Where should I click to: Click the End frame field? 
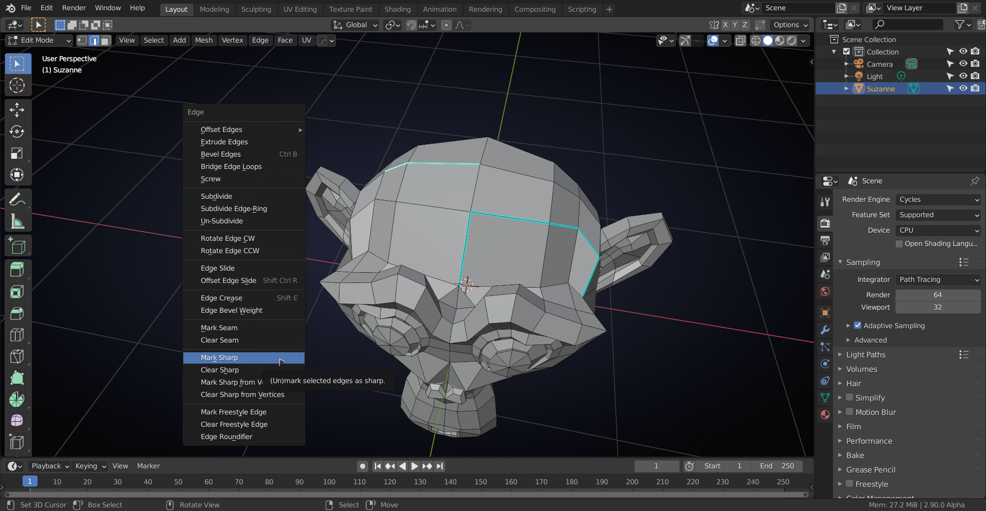click(x=776, y=466)
